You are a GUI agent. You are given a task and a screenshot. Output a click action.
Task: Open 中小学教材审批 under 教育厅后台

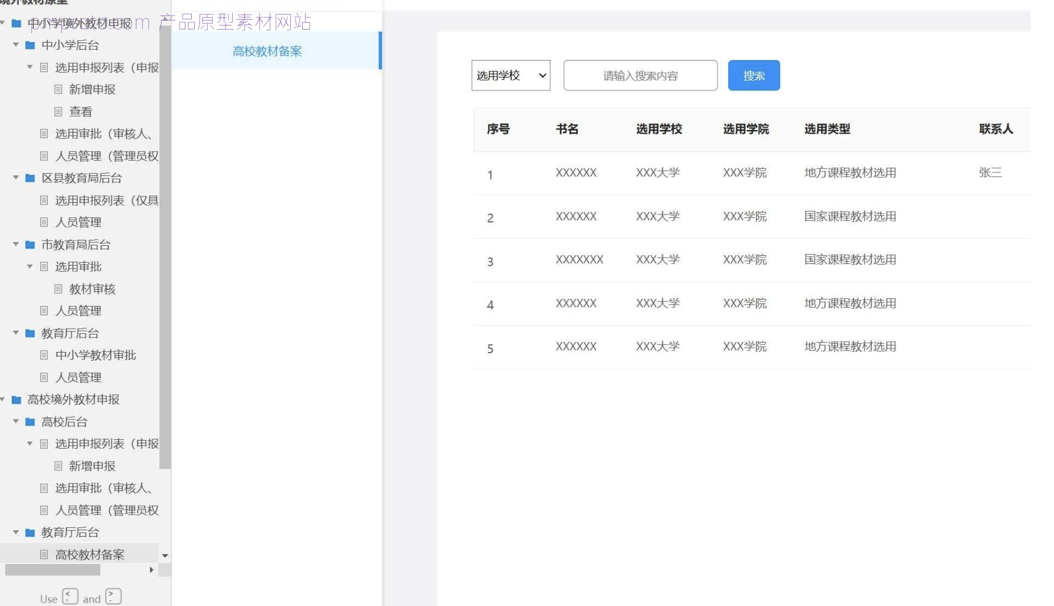tap(96, 355)
